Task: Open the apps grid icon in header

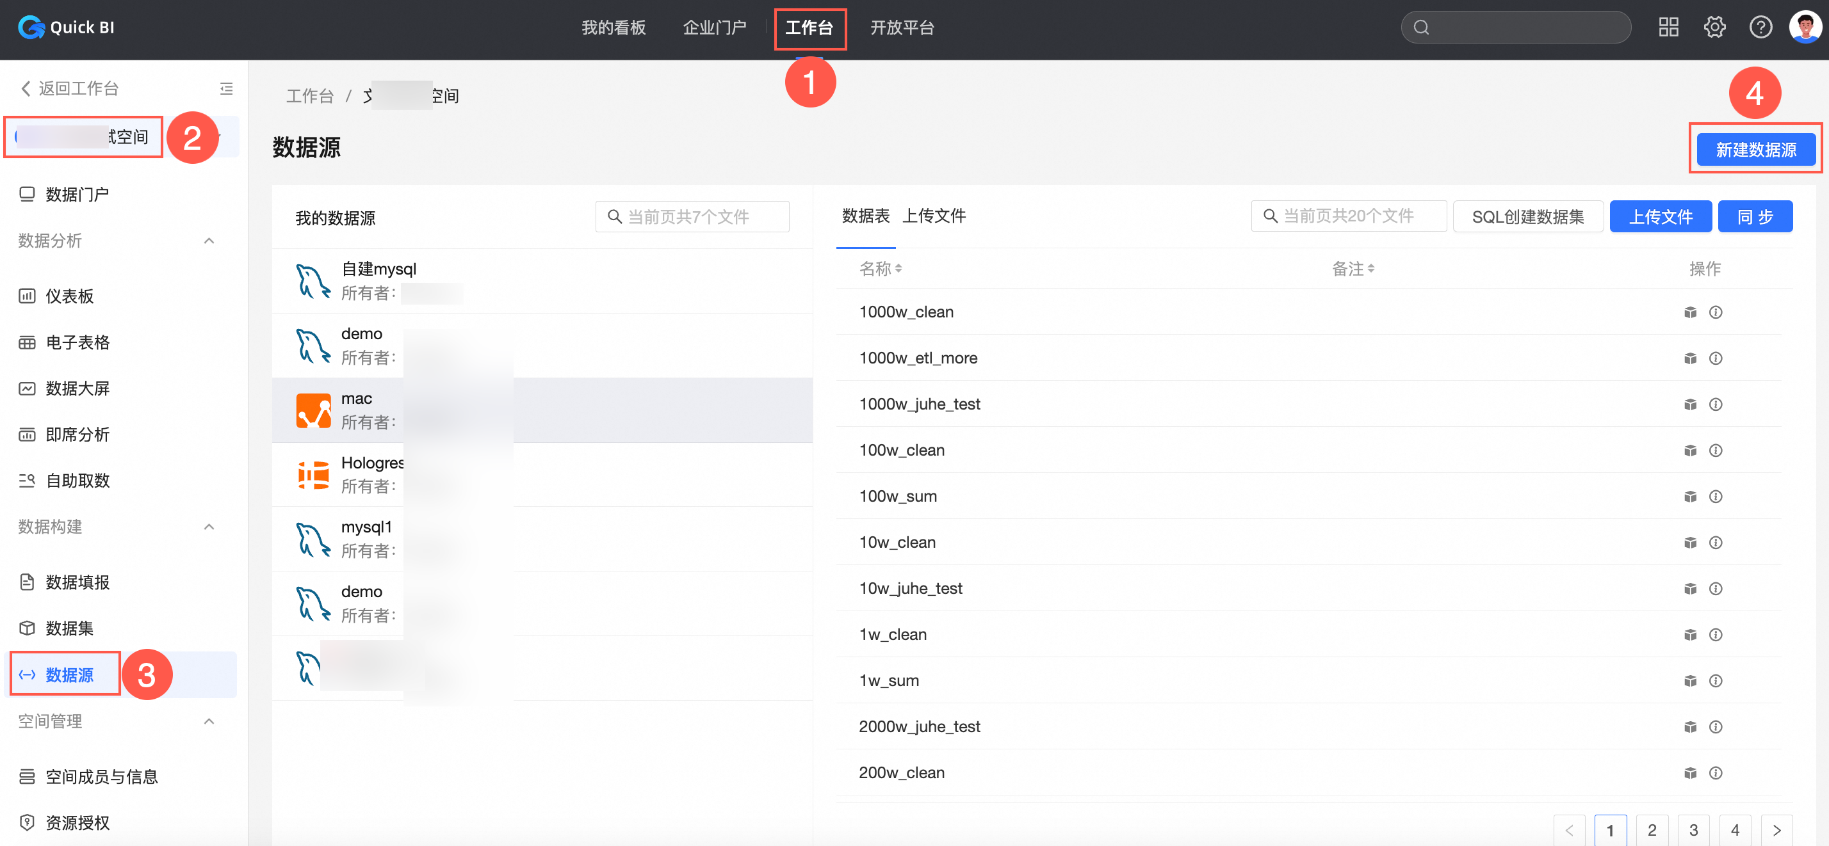Action: pyautogui.click(x=1668, y=28)
